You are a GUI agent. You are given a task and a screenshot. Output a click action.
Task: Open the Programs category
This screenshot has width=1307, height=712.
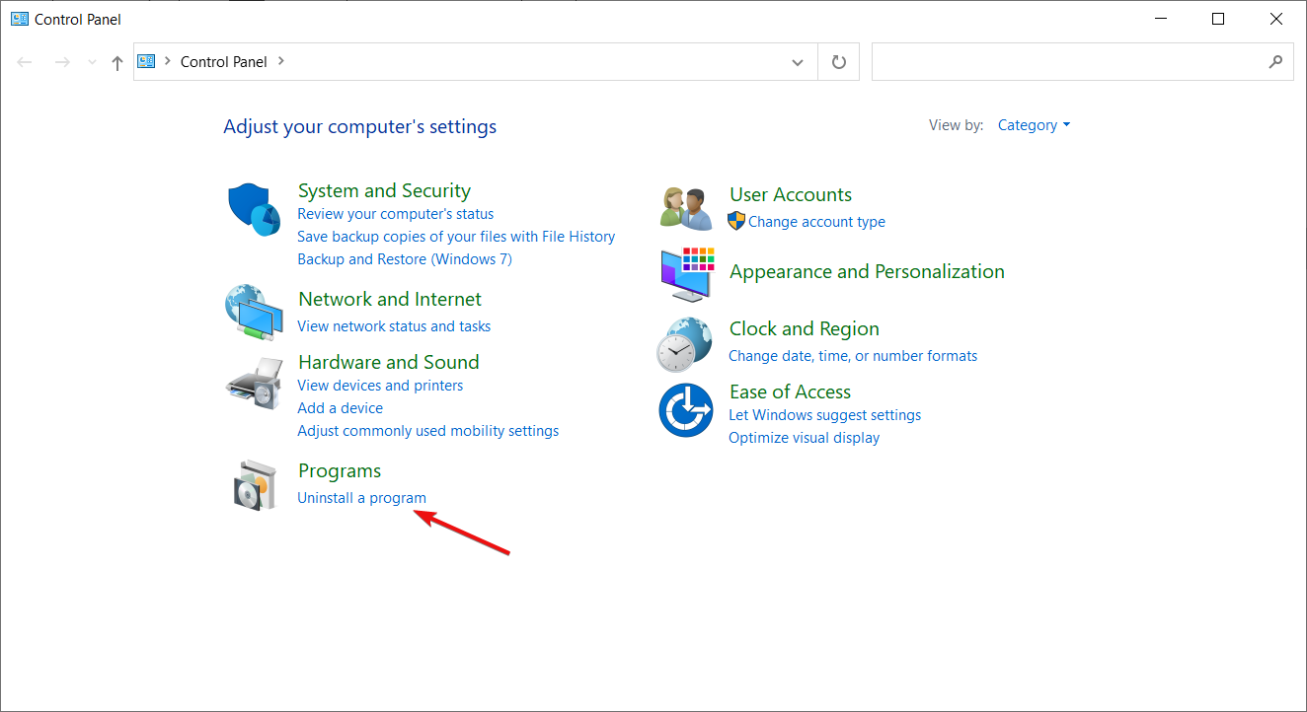(340, 470)
